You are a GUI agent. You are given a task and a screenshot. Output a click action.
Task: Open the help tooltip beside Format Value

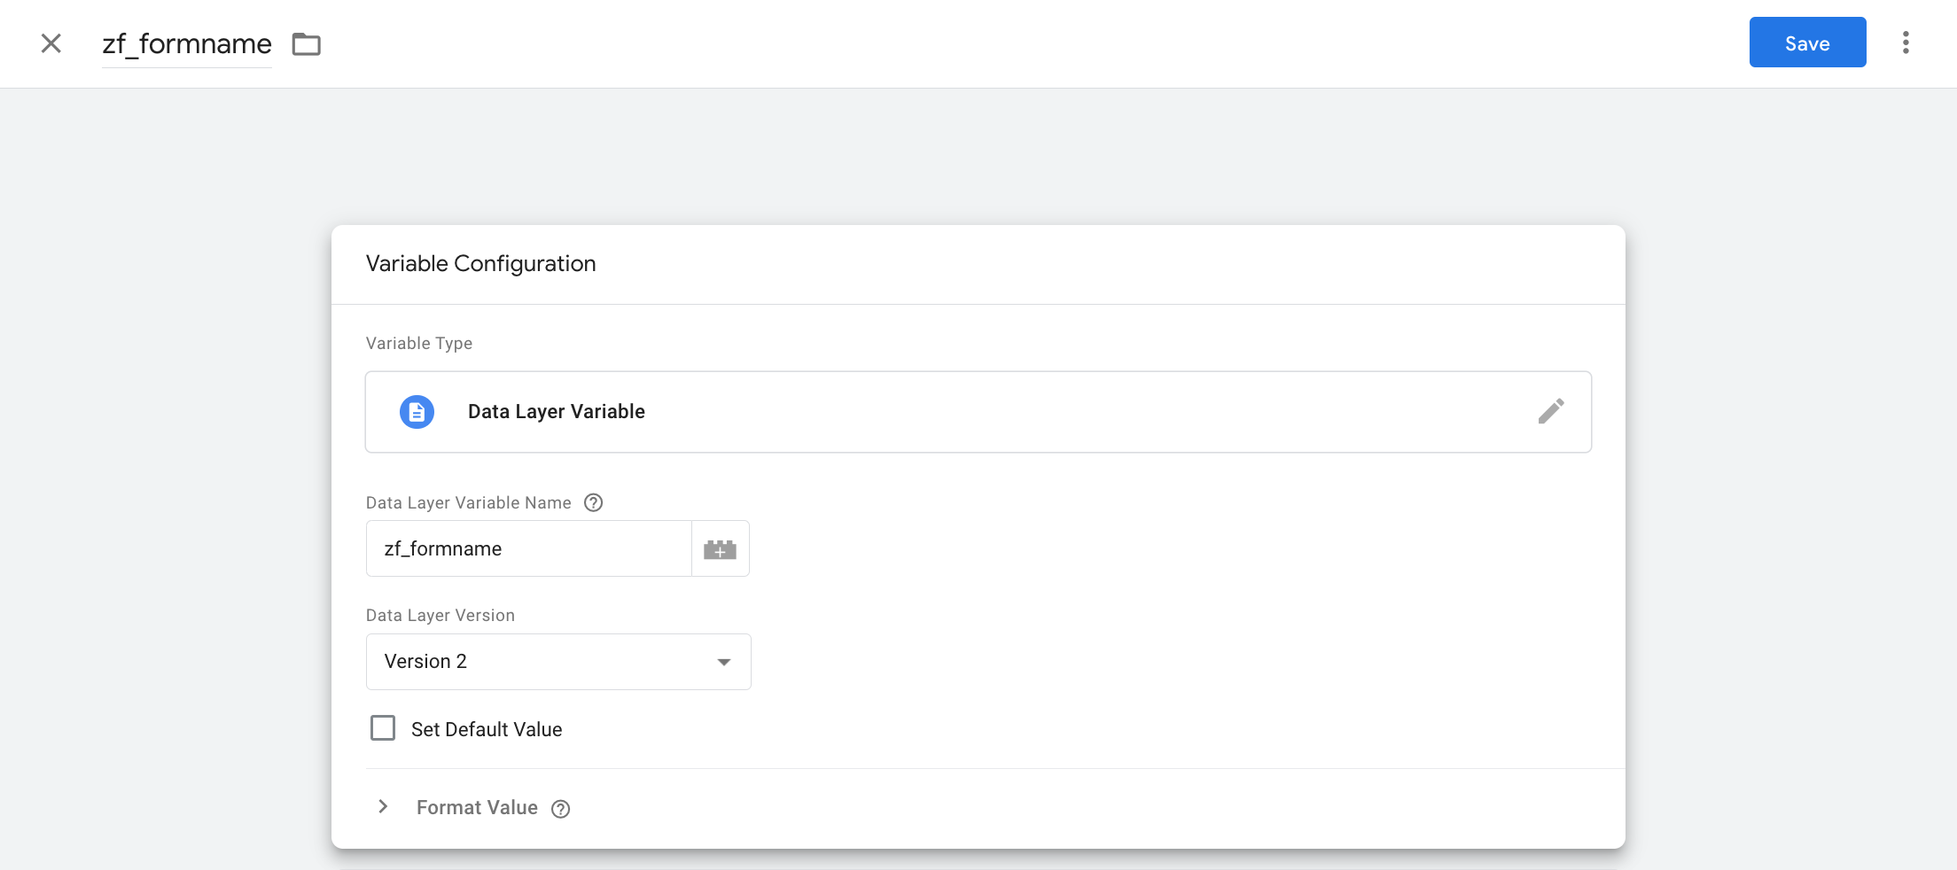coord(561,809)
